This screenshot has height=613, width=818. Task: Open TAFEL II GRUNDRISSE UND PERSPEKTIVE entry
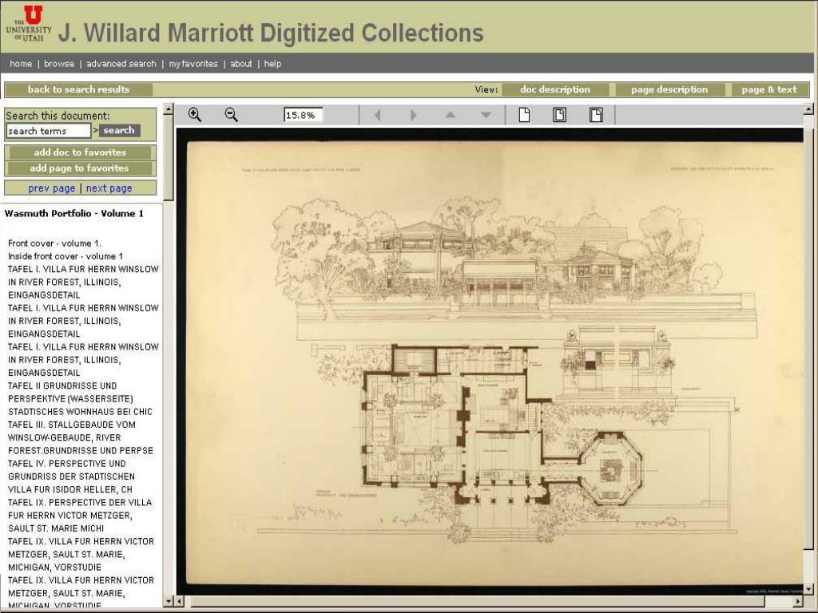pos(81,399)
